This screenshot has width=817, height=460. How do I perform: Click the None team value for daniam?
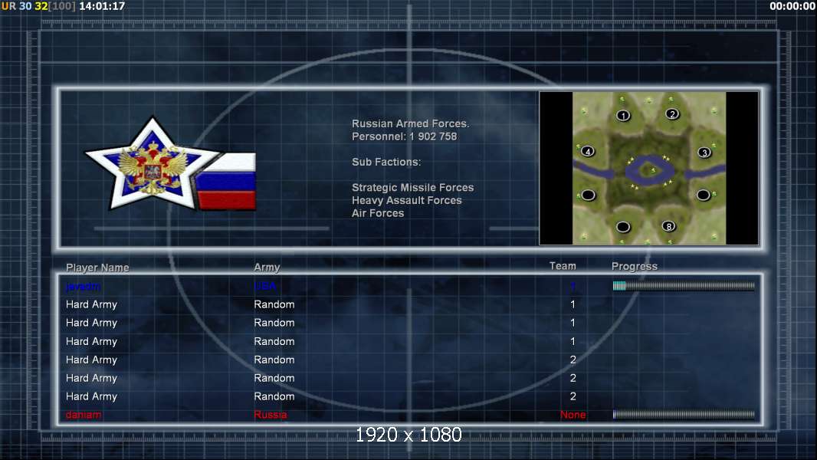pos(573,415)
